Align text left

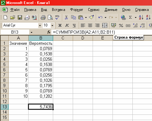click(83, 25)
